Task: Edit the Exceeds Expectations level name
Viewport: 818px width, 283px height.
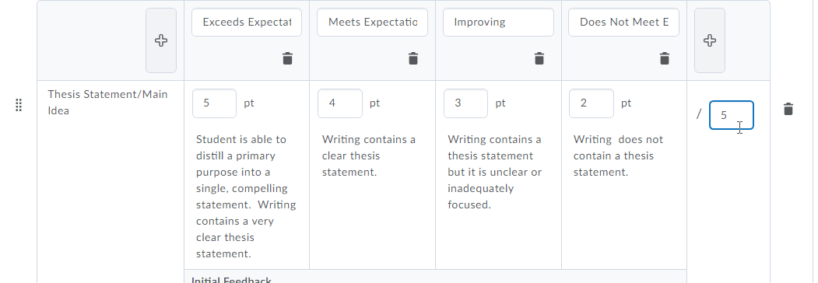Action: click(x=247, y=23)
